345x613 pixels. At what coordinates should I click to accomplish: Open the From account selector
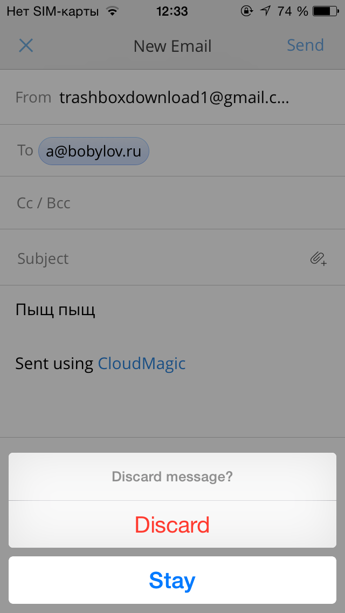[x=172, y=97]
